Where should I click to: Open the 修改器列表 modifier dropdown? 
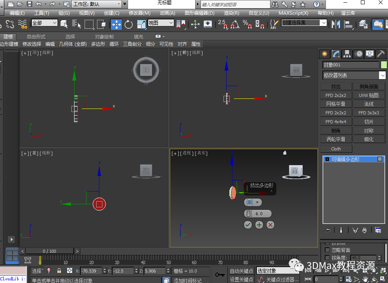(354, 75)
